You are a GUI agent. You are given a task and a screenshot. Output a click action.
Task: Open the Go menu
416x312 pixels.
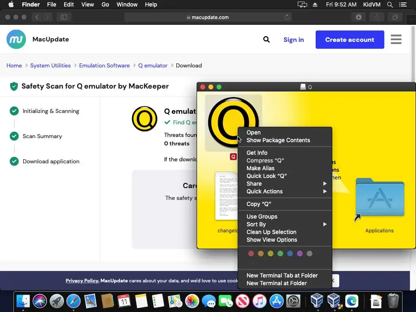coord(105,4)
